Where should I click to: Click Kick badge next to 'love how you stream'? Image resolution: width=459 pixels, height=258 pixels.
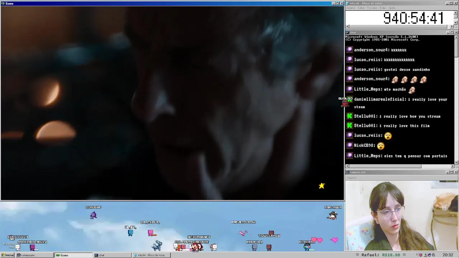(350, 116)
